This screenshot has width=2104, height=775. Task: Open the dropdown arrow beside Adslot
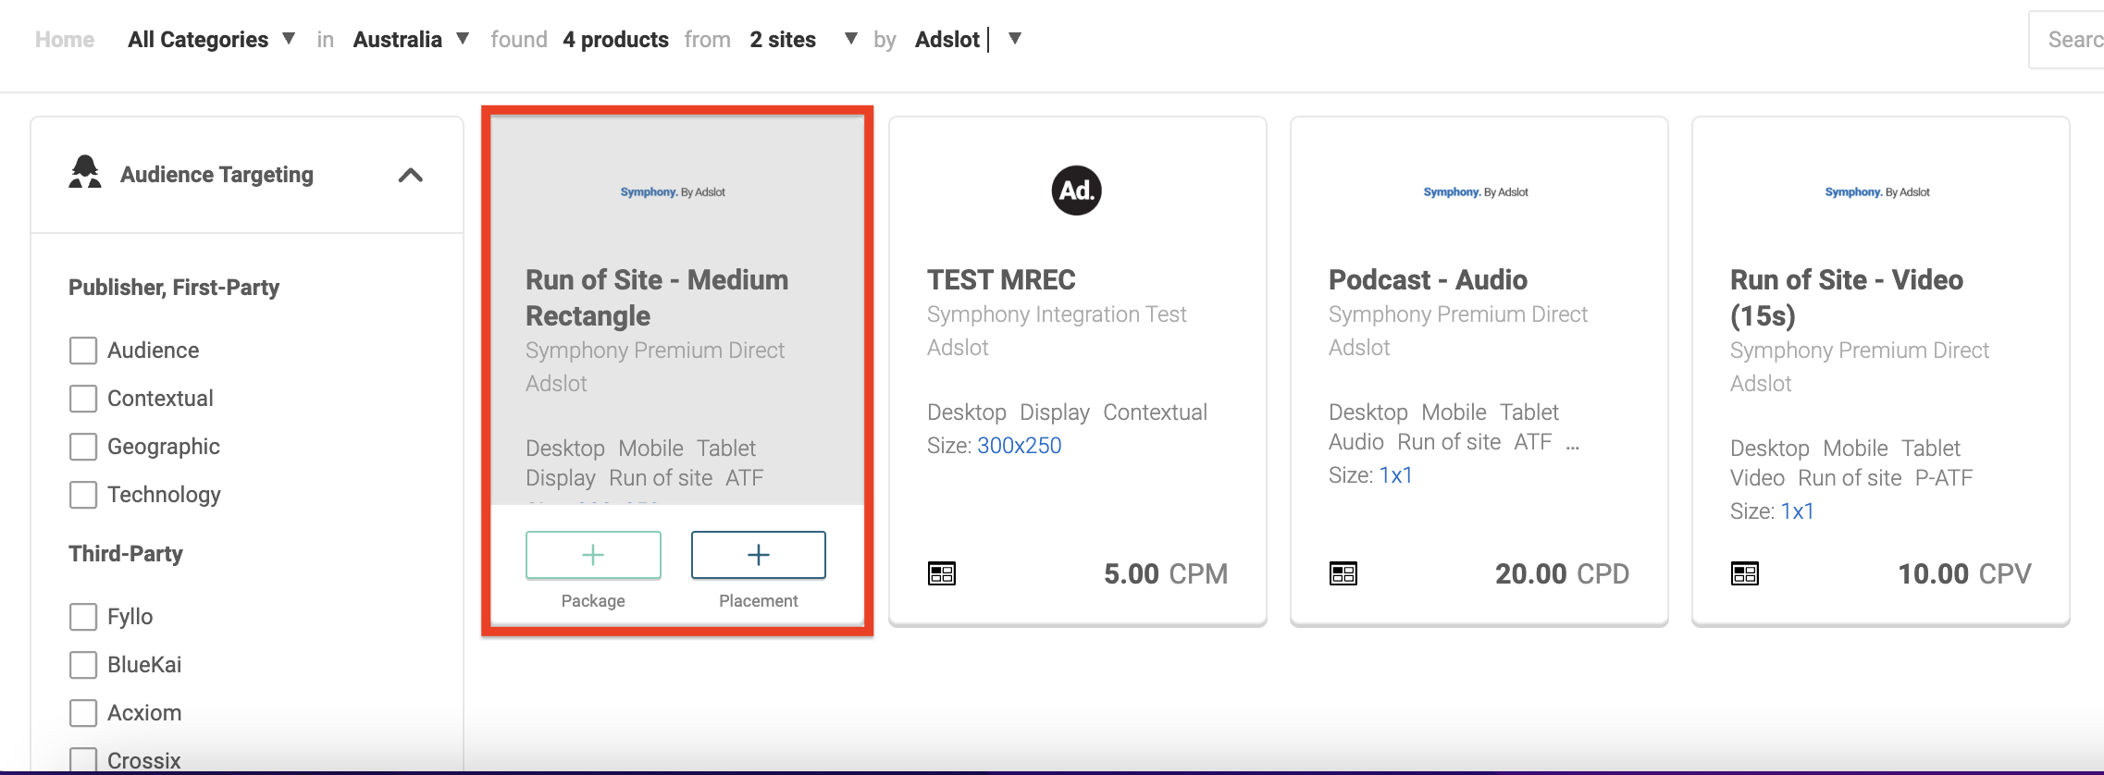tap(1015, 39)
